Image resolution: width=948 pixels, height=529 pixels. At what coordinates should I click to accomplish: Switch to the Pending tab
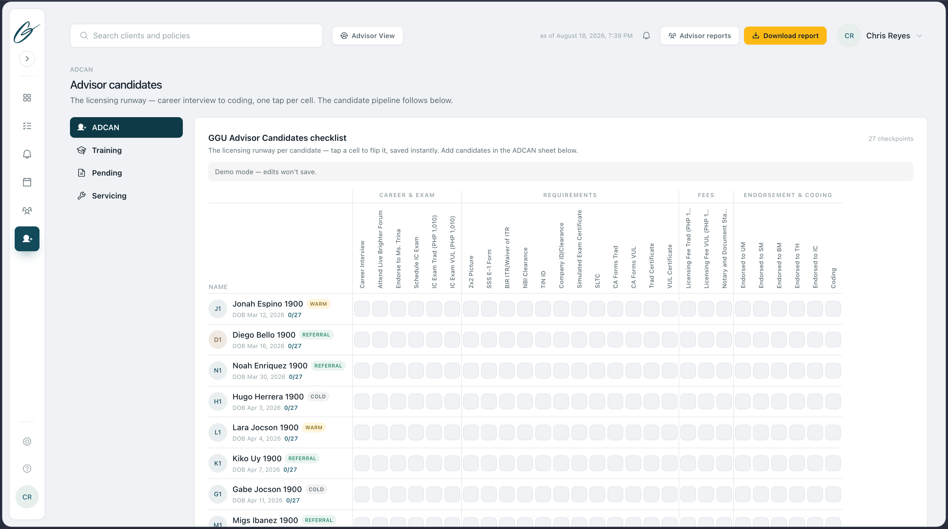(126, 173)
